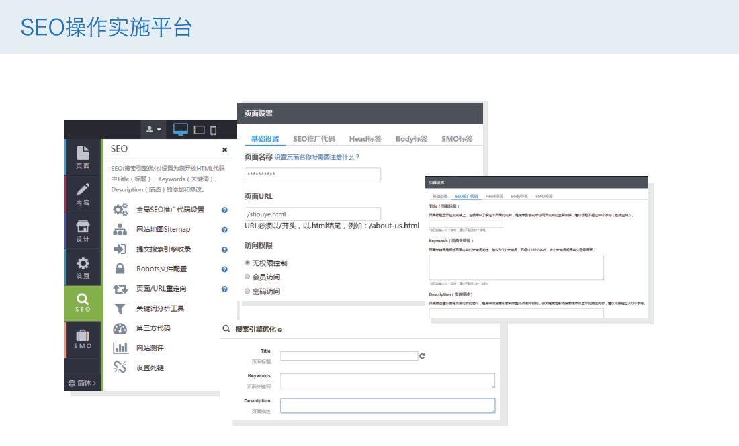The image size is (739, 446).
Task: Click the 页面URL input field
Action: tap(312, 214)
